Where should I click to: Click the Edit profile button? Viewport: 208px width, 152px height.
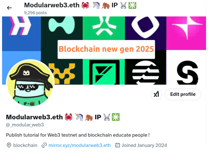183,94
